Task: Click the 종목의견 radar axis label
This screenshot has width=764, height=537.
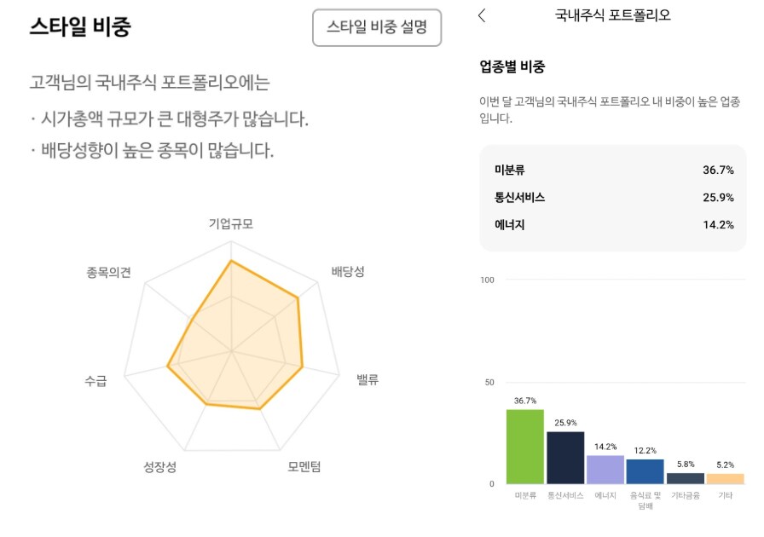Action: click(108, 273)
